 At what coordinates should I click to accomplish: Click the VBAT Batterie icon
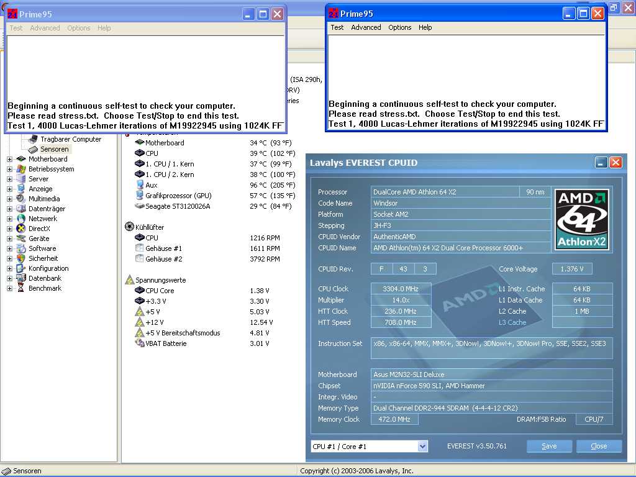tap(140, 343)
